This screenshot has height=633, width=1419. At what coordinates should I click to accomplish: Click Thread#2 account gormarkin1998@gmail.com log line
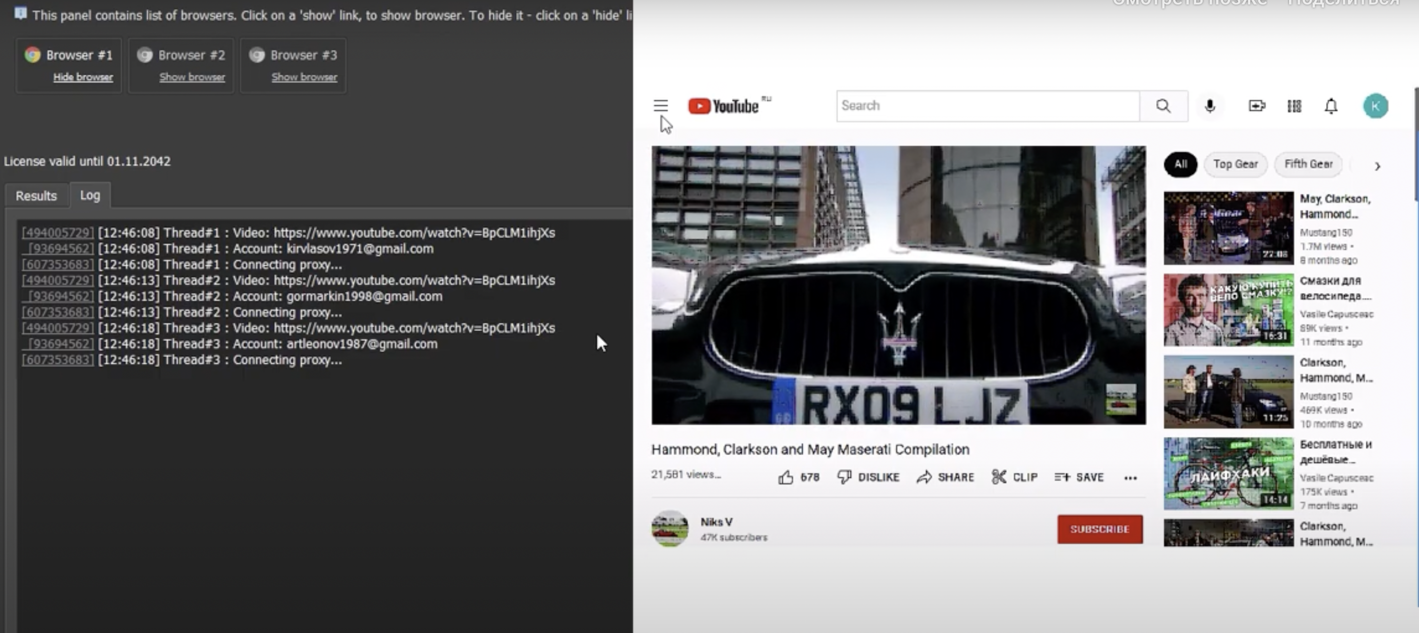click(x=232, y=296)
